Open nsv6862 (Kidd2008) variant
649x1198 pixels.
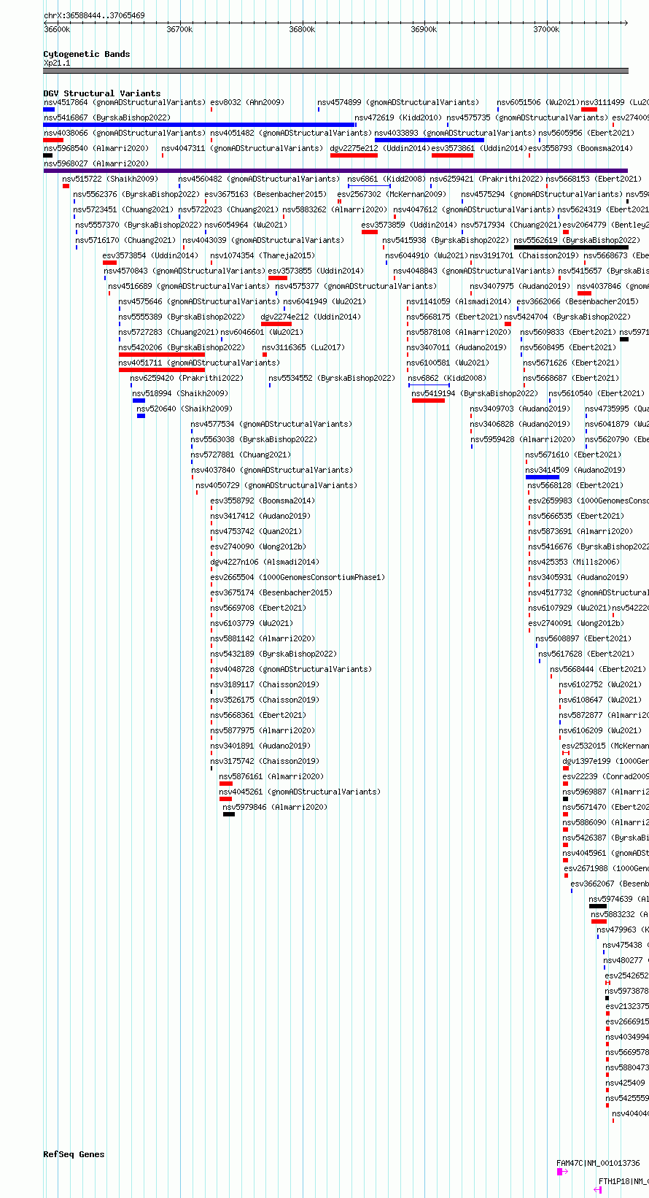click(447, 378)
